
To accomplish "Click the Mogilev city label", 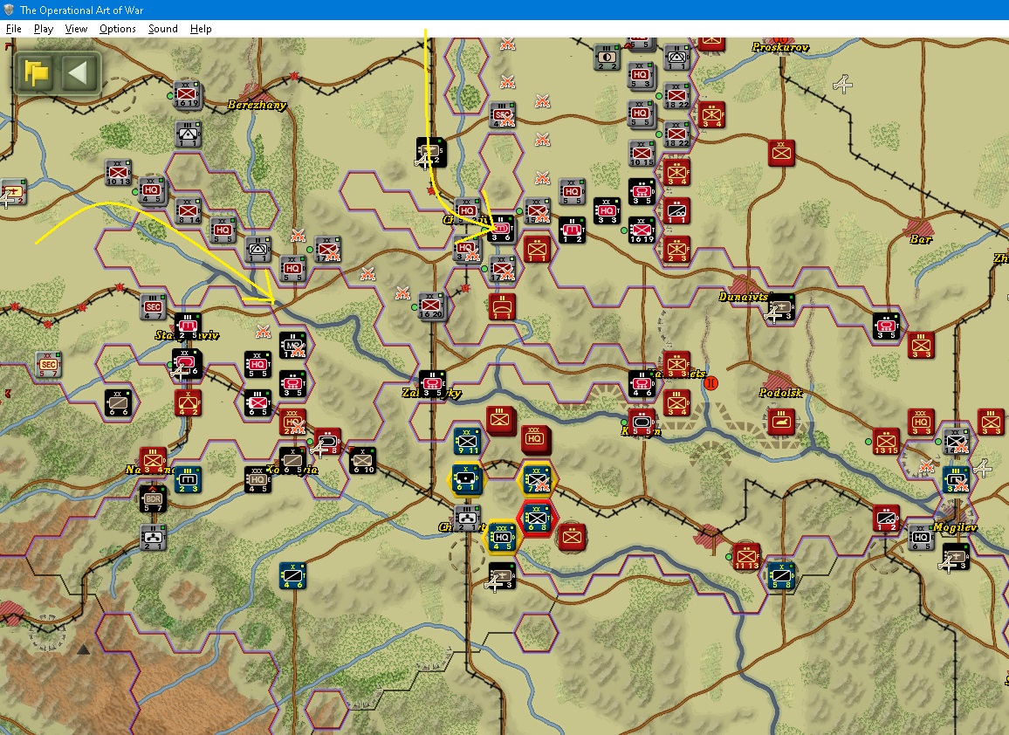I will [x=956, y=527].
